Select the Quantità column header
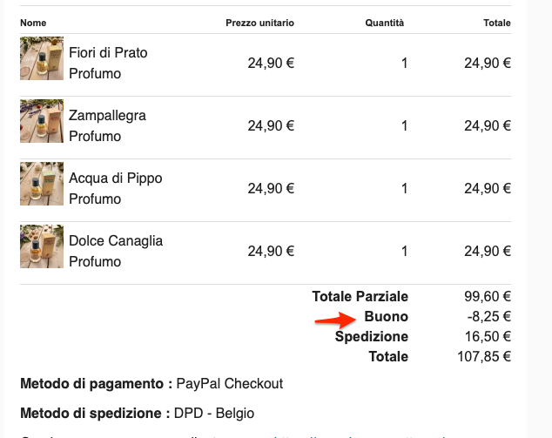 tap(384, 23)
